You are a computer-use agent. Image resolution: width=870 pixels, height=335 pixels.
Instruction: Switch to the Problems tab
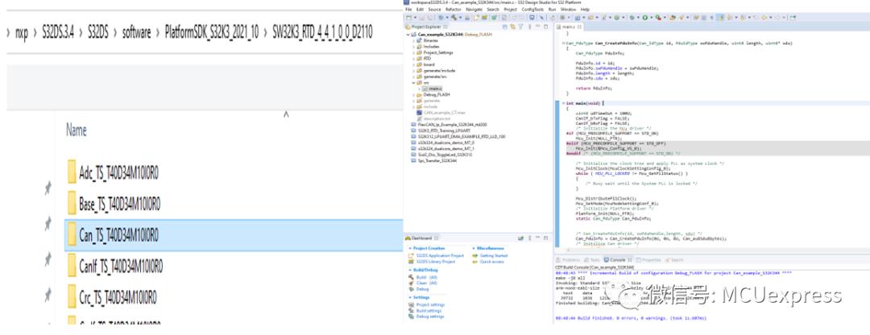568,259
